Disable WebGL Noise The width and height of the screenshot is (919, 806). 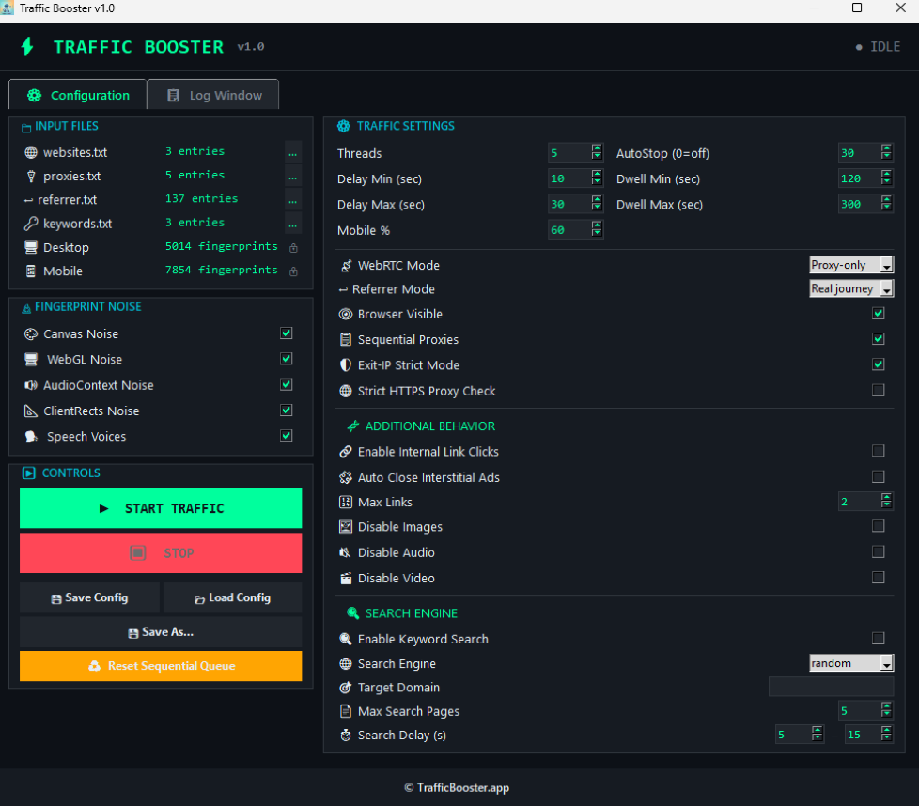tap(287, 358)
